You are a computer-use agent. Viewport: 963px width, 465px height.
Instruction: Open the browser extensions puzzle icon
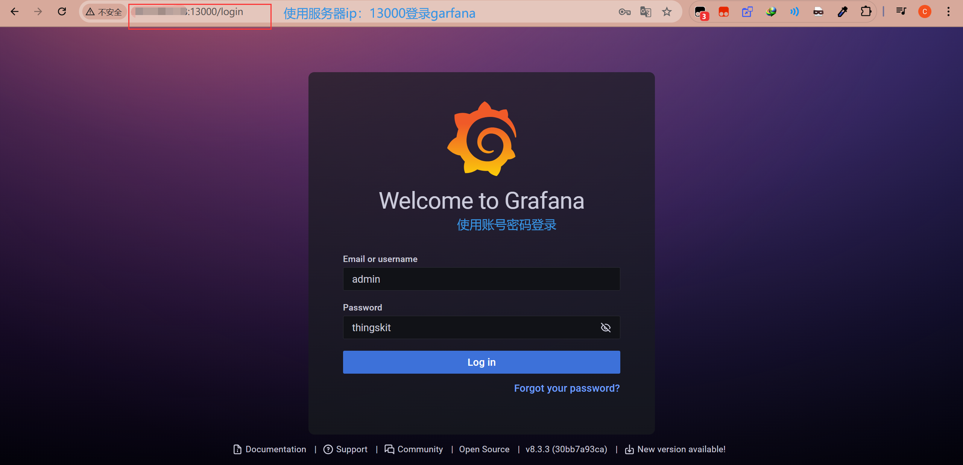click(866, 12)
